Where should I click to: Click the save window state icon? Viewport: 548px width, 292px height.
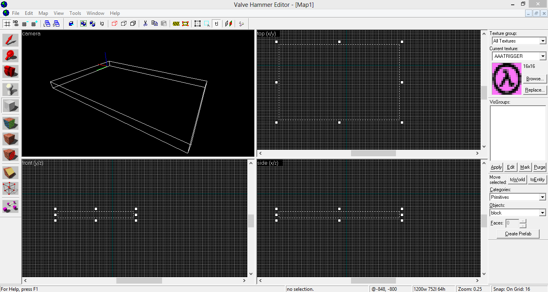pos(56,24)
